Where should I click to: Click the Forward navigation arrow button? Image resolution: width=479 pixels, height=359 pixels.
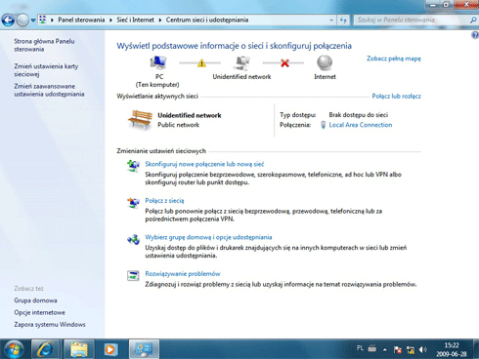pyautogui.click(x=22, y=20)
